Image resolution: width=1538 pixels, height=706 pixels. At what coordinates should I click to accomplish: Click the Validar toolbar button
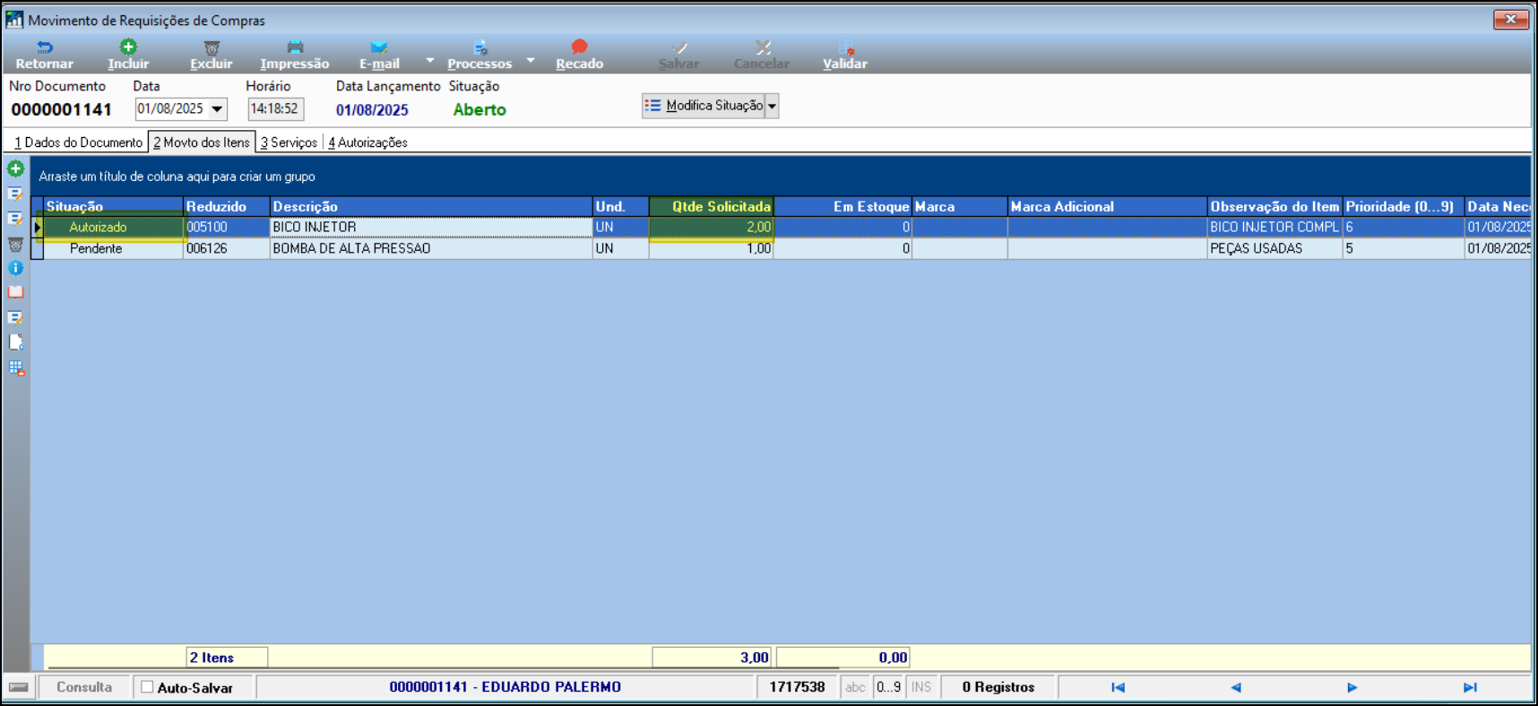tap(844, 55)
